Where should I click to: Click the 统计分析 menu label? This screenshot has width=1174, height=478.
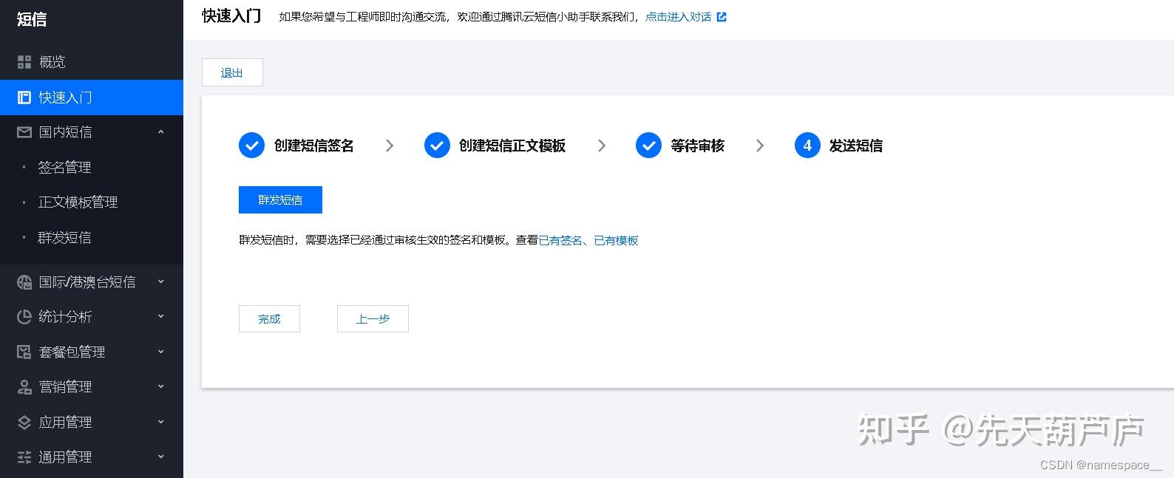tap(65, 317)
